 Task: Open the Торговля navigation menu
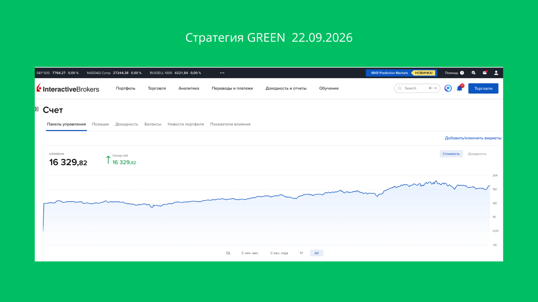[x=157, y=88]
